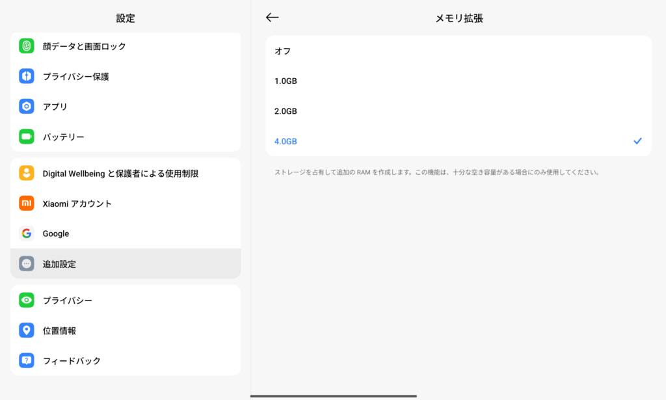Choose the 1.0GB memory extension option
The image size is (666, 400).
[x=459, y=81]
